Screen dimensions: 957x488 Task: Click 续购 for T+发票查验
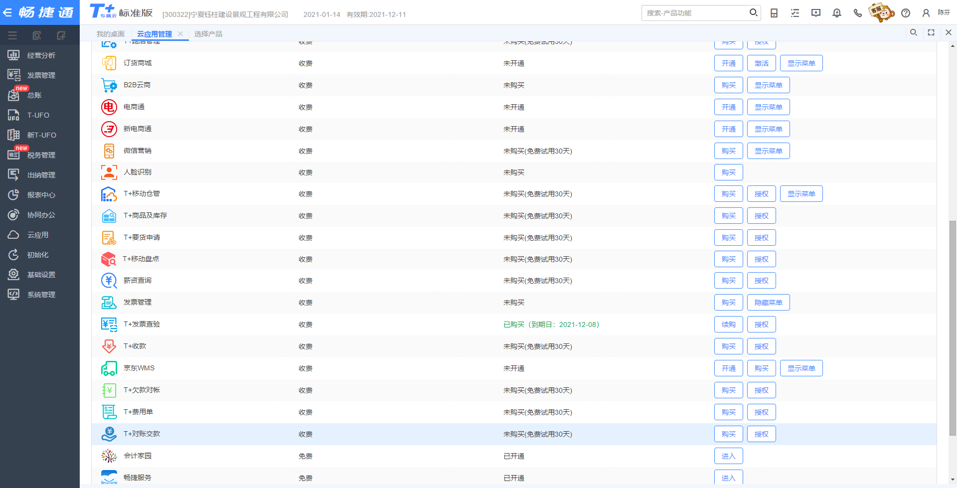click(x=729, y=325)
